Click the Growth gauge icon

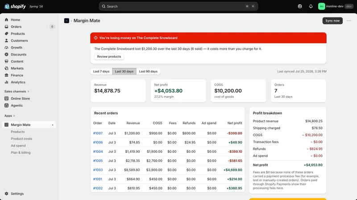tap(6, 48)
